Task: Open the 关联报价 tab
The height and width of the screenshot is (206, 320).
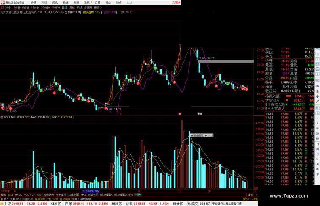Action: coord(15,199)
